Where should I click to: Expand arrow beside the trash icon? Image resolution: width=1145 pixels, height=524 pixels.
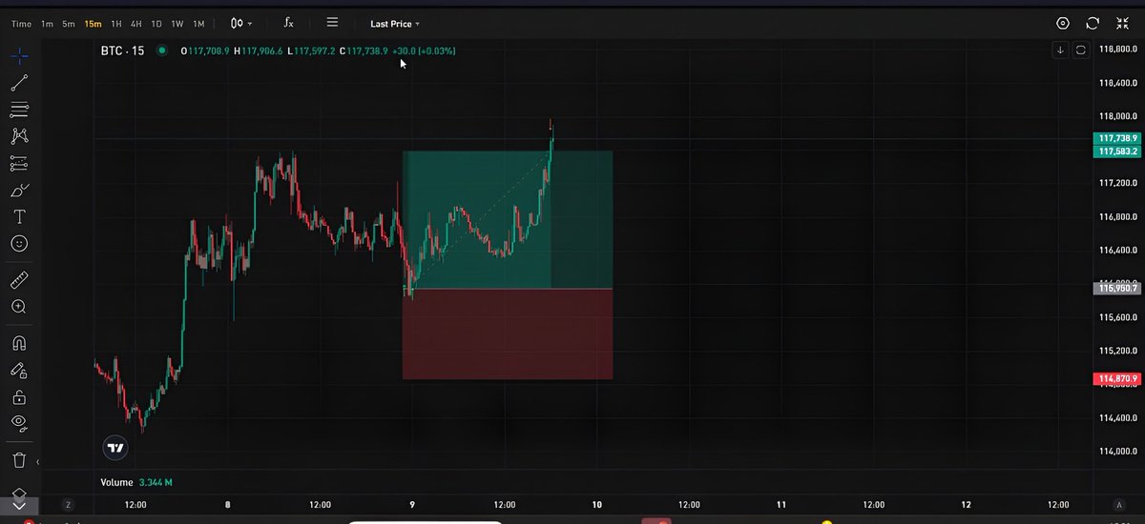tap(38, 462)
